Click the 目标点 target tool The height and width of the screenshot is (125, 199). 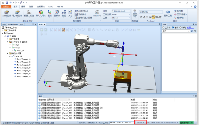pyautogui.click(x=57, y=13)
